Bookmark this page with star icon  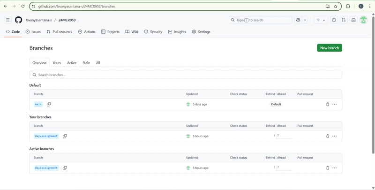pos(336,7)
